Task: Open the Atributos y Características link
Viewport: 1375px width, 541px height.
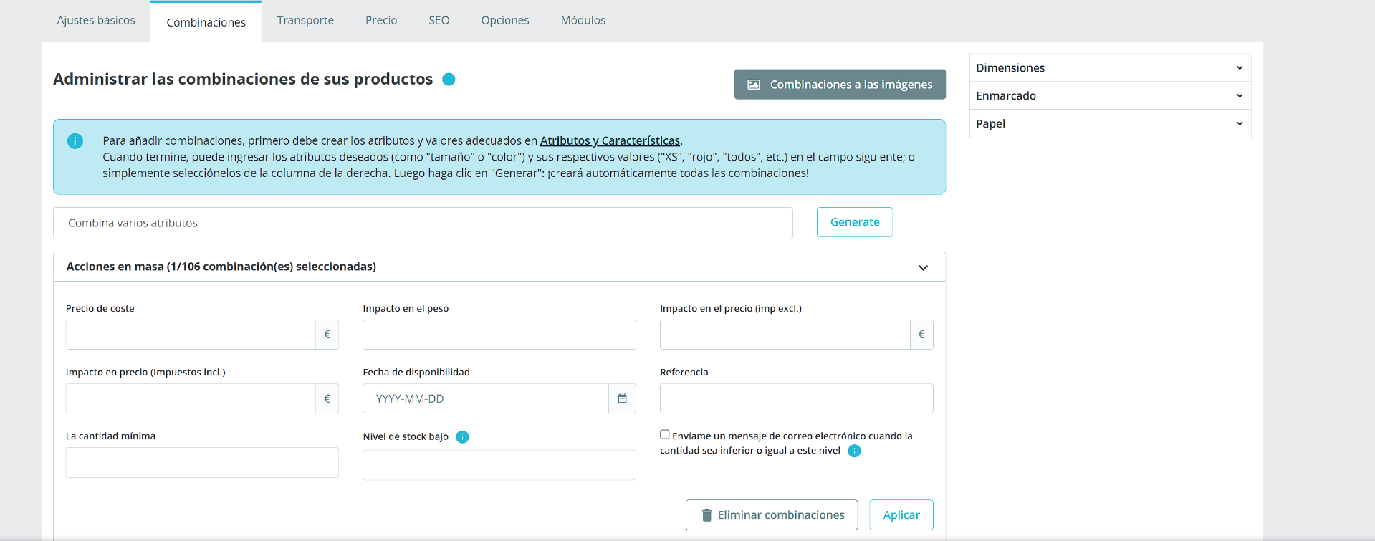Action: pyautogui.click(x=610, y=141)
